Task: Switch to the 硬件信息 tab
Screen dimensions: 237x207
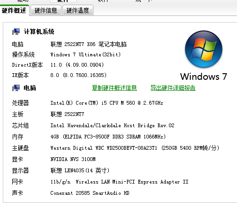Action: tap(46, 10)
